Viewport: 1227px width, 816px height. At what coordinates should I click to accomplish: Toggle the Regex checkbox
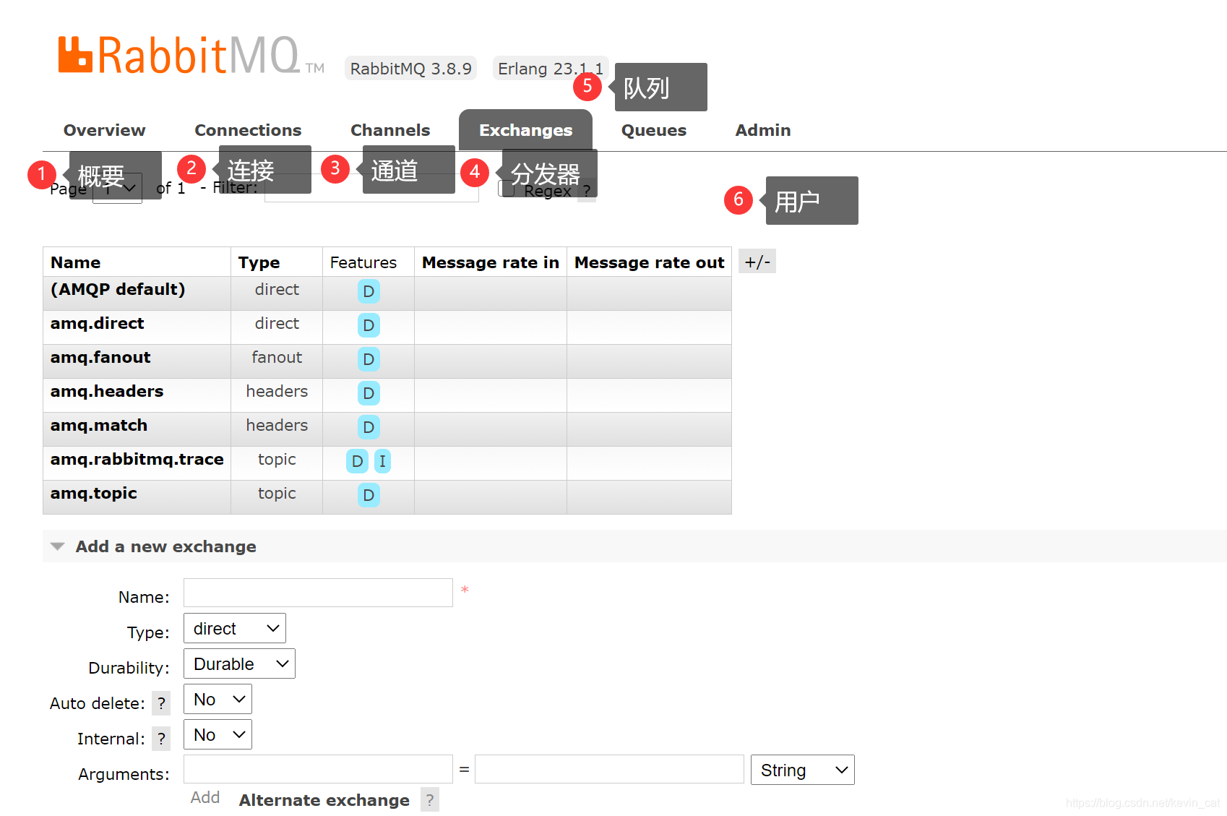[507, 189]
